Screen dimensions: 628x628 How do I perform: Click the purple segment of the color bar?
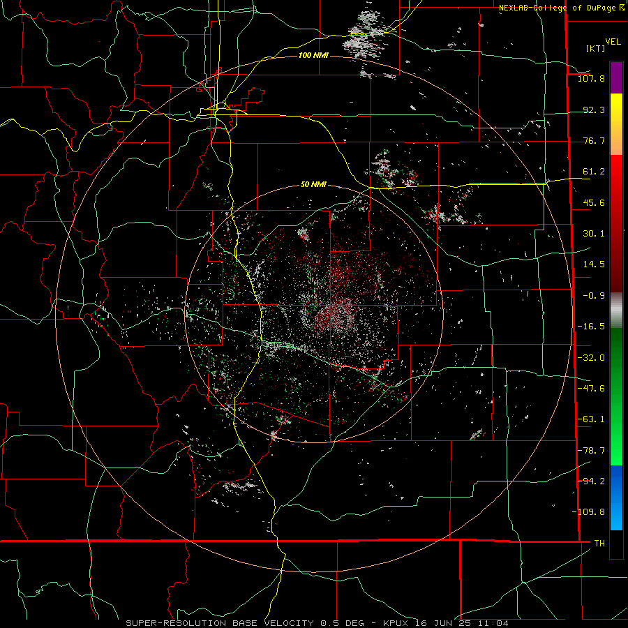tap(616, 77)
